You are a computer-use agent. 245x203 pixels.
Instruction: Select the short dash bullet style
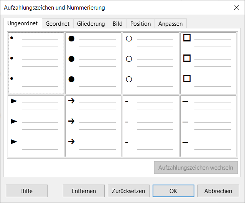[x=151, y=126]
